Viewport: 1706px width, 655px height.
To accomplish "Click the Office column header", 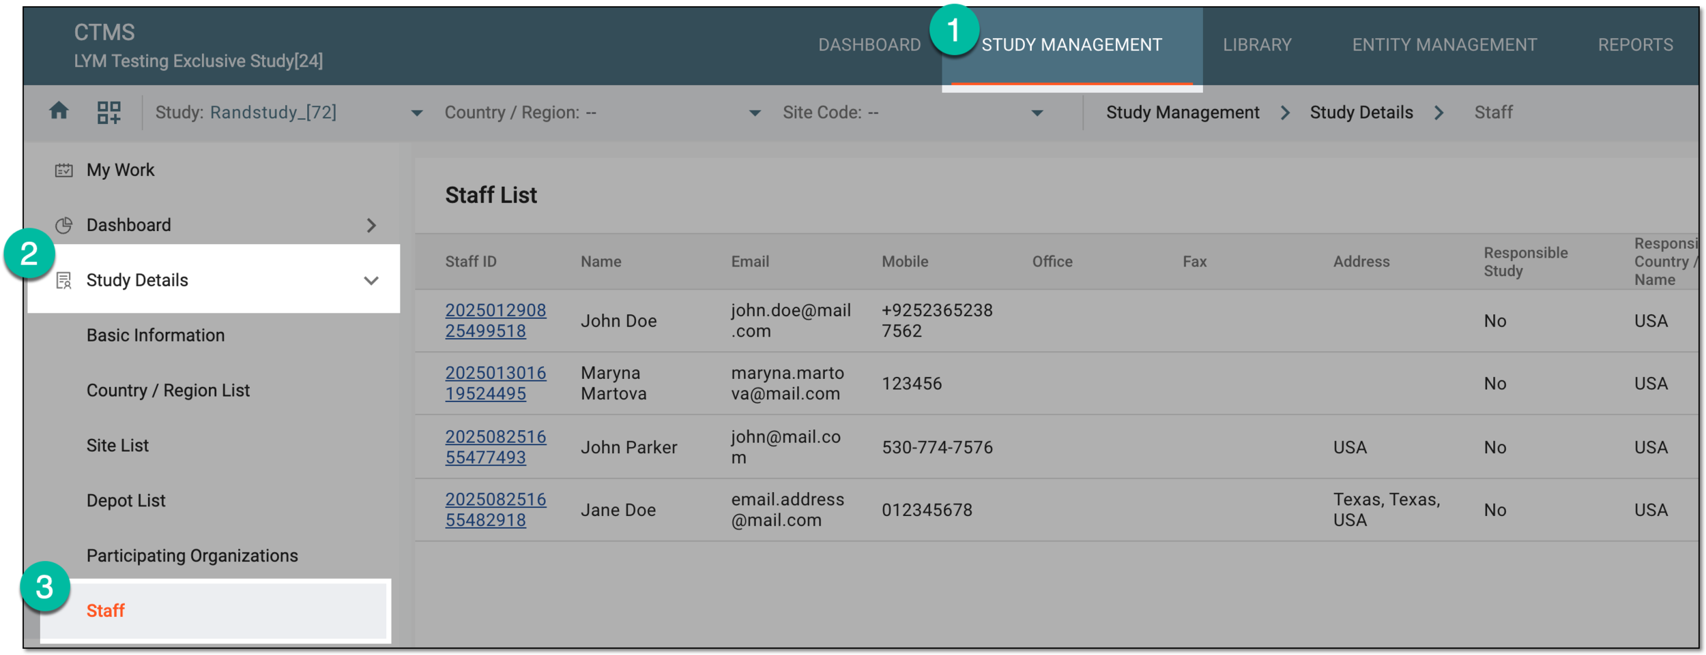I will click(1052, 262).
